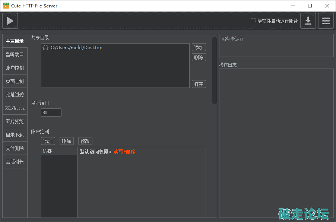Select the 账户控制 sidebar tab
The height and width of the screenshot is (222, 336).
coord(15,68)
